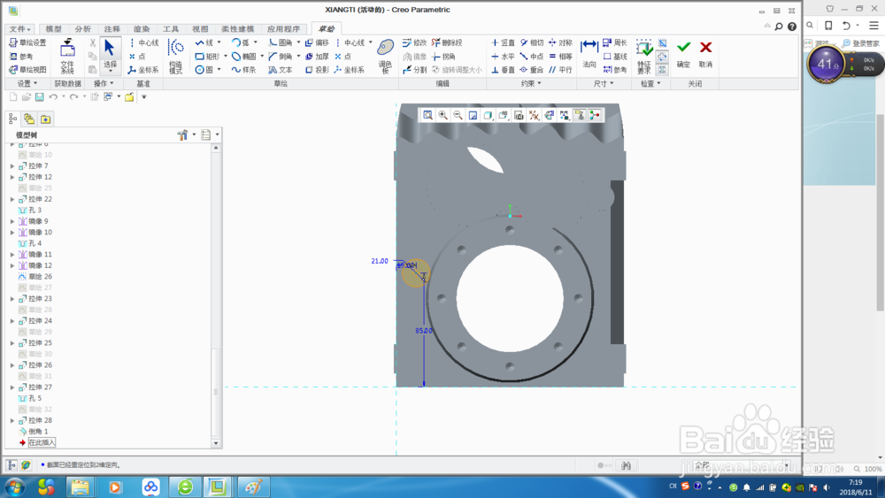Open Windows Start menu orb

pyautogui.click(x=15, y=487)
